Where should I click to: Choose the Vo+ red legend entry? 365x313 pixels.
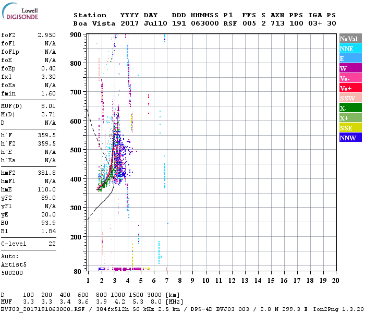click(x=349, y=88)
